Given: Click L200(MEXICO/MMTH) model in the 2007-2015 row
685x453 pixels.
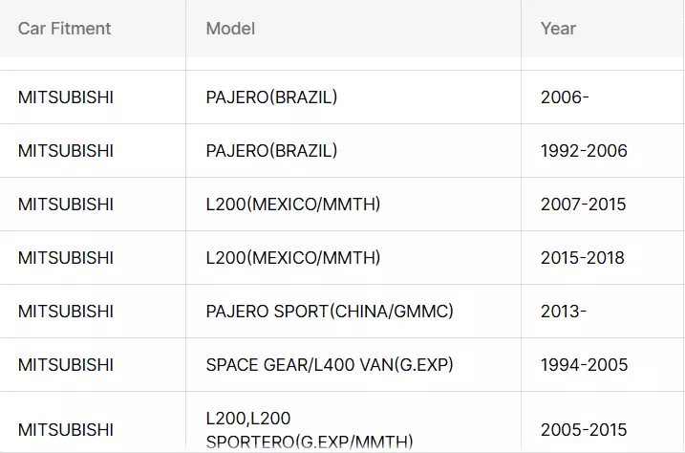Looking at the screenshot, I should tap(293, 205).
